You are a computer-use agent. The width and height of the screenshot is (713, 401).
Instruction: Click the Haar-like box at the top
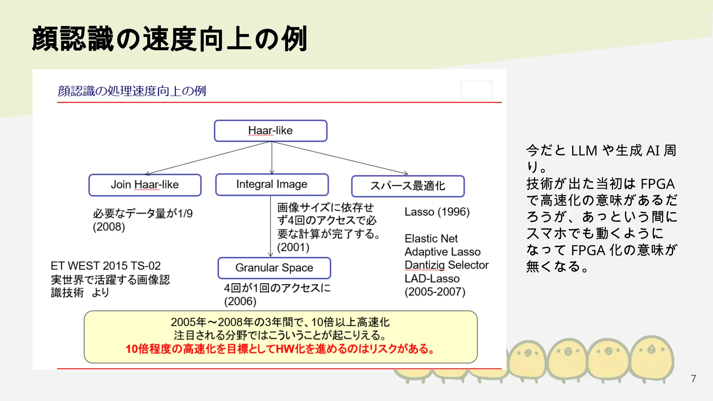[271, 131]
